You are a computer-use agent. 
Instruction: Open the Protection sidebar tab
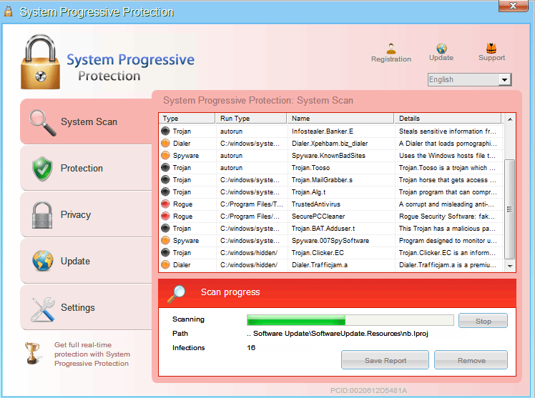82,169
